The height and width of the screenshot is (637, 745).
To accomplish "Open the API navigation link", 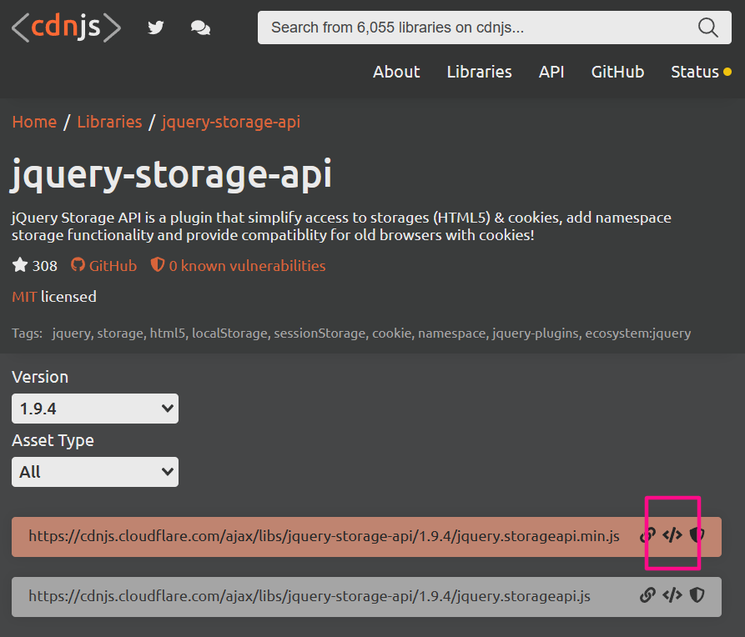I will tap(551, 72).
